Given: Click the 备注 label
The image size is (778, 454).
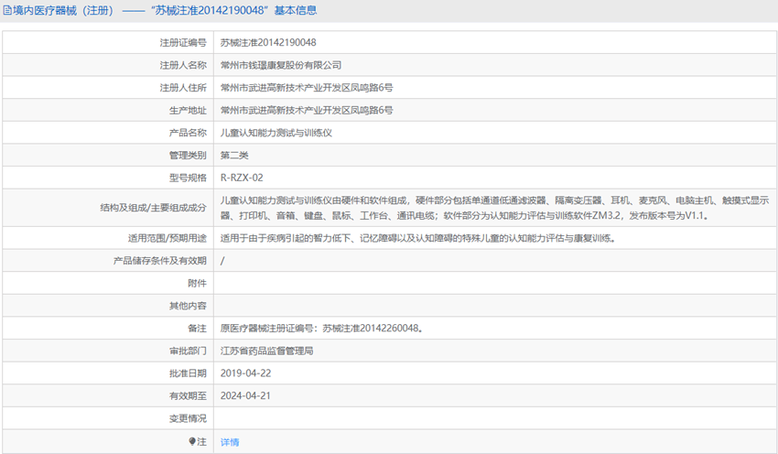Looking at the screenshot, I should [197, 329].
